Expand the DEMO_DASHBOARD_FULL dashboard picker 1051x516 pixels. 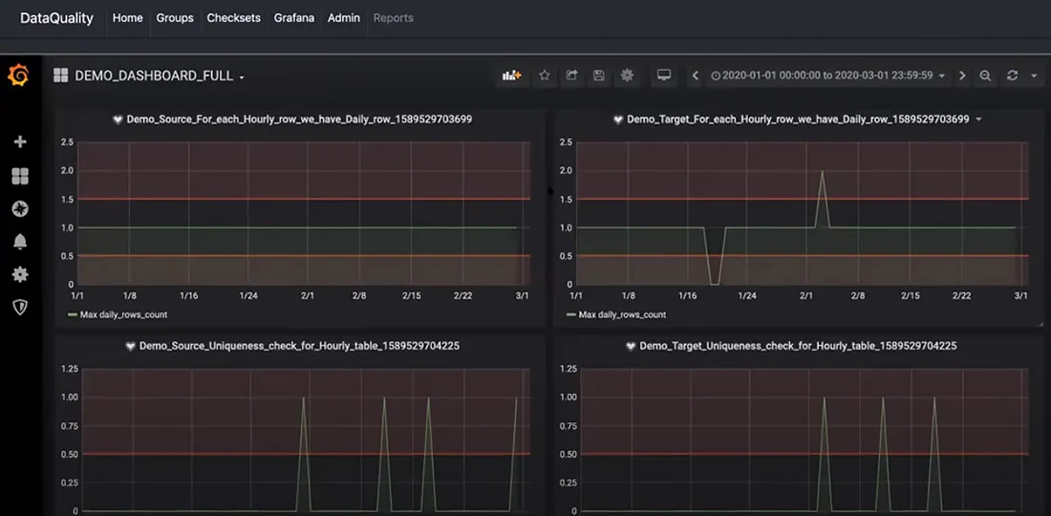coord(159,75)
